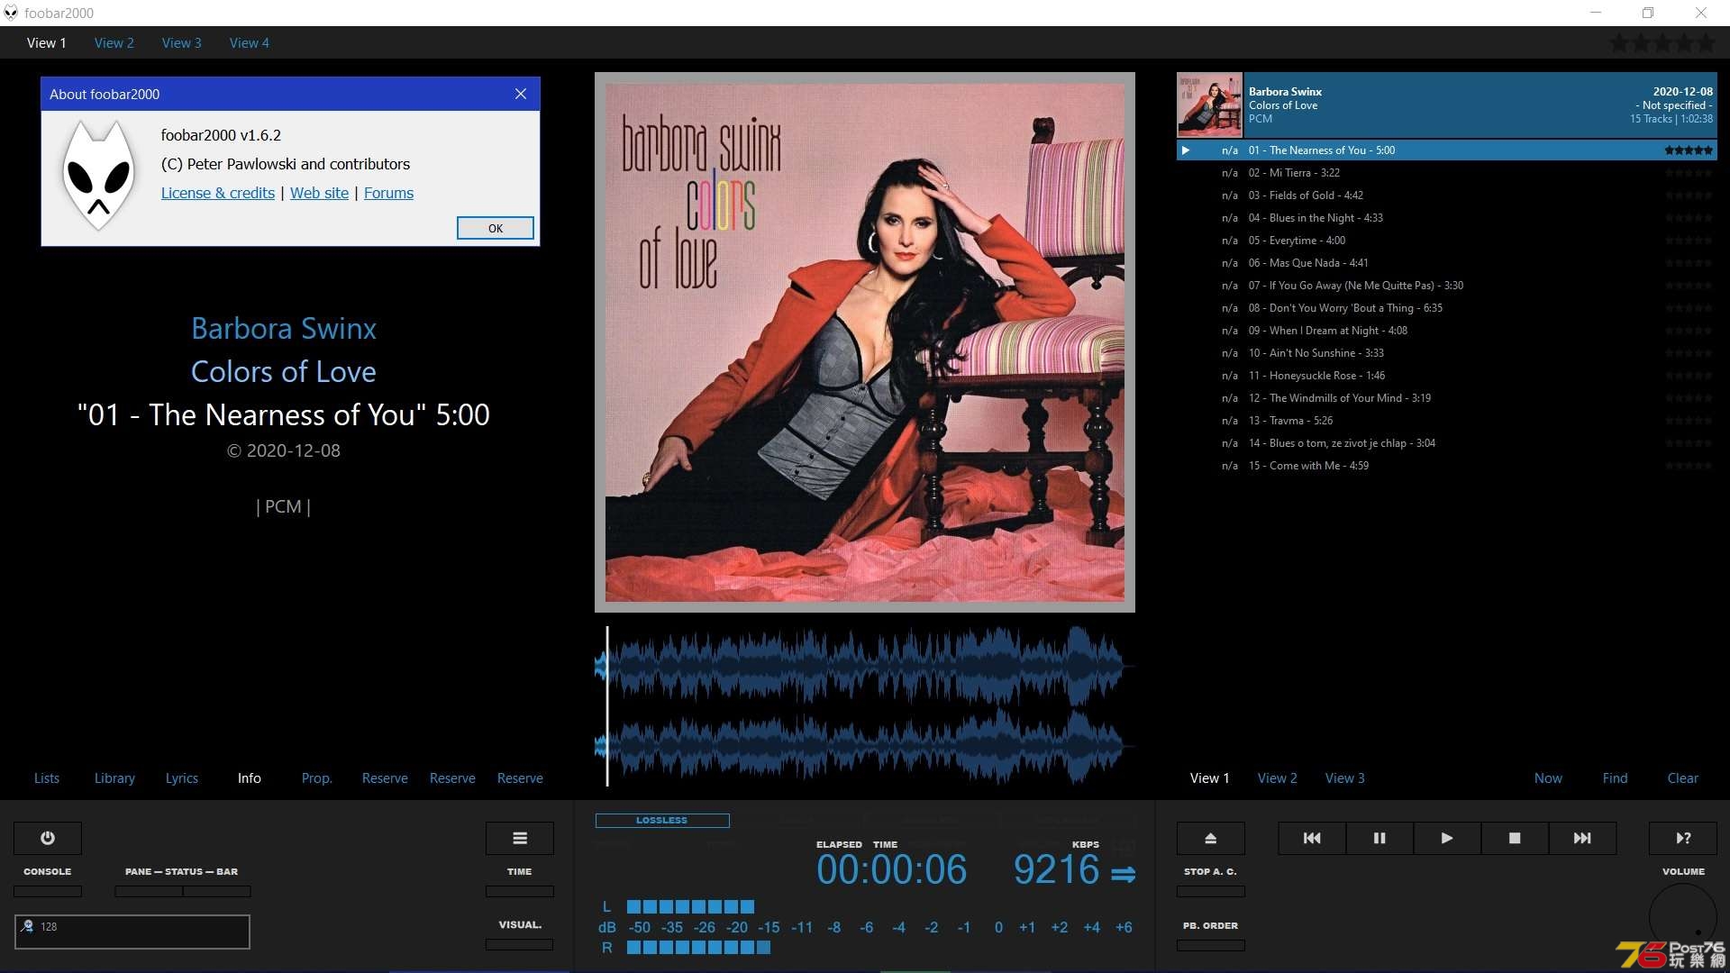The image size is (1730, 973).
Task: Stop the playback
Action: [x=1515, y=838]
